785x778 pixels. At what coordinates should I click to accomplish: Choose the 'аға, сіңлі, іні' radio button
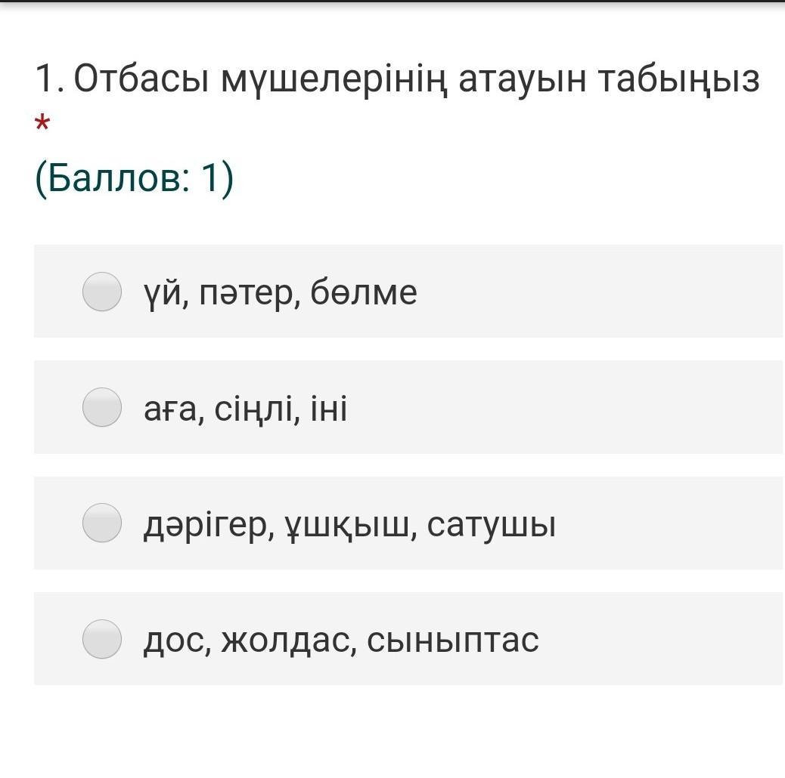click(x=102, y=408)
